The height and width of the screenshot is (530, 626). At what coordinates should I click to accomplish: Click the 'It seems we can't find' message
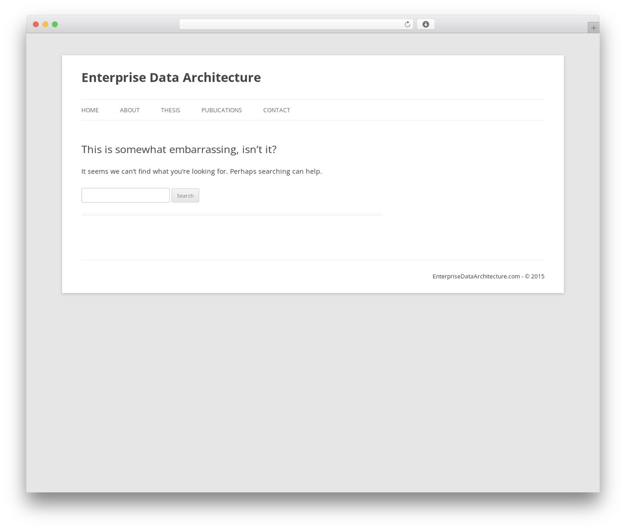point(201,171)
